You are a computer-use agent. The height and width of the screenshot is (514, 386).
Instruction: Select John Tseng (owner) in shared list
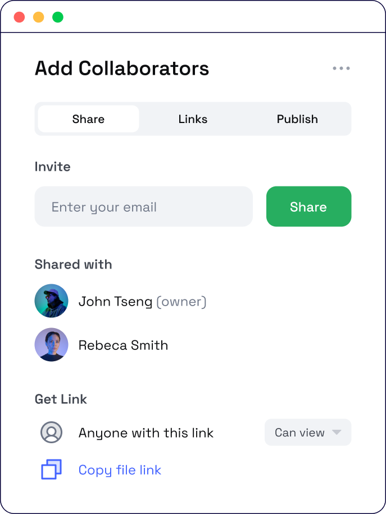coord(142,302)
